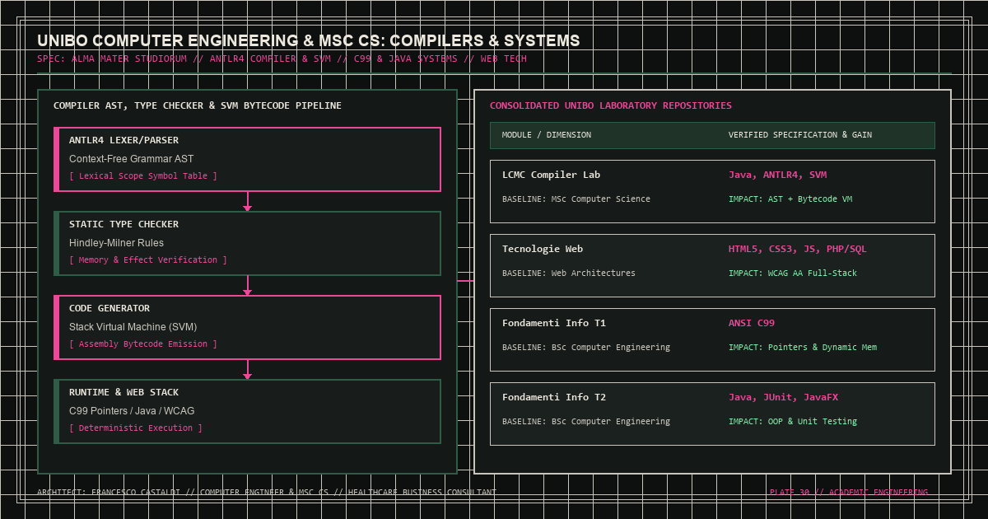Click the 'MODULE / DIMENSION' column header
The width and height of the screenshot is (988, 519).
click(547, 135)
